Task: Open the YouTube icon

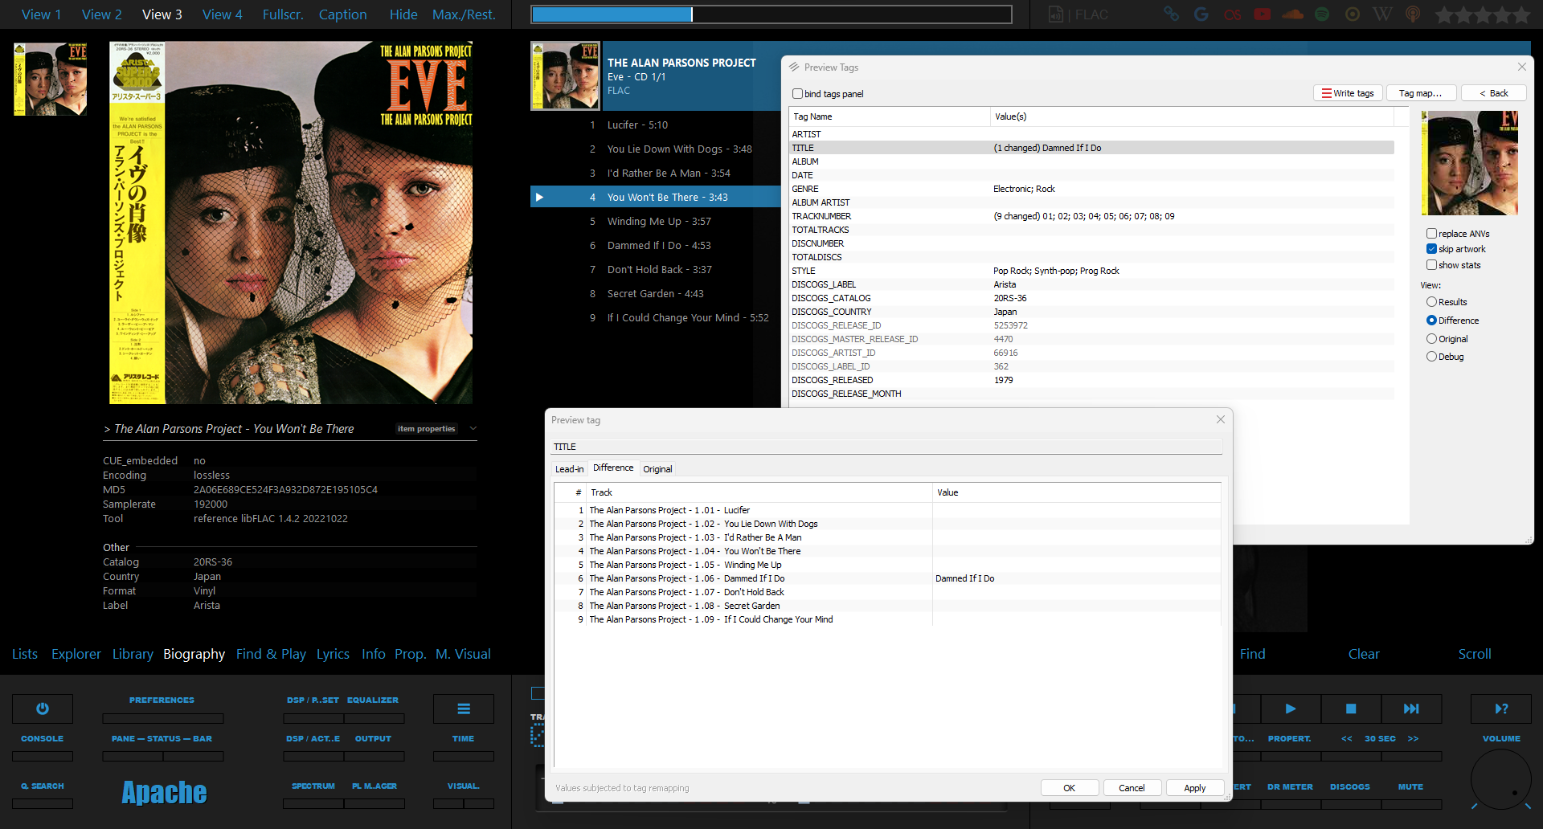Action: point(1263,14)
